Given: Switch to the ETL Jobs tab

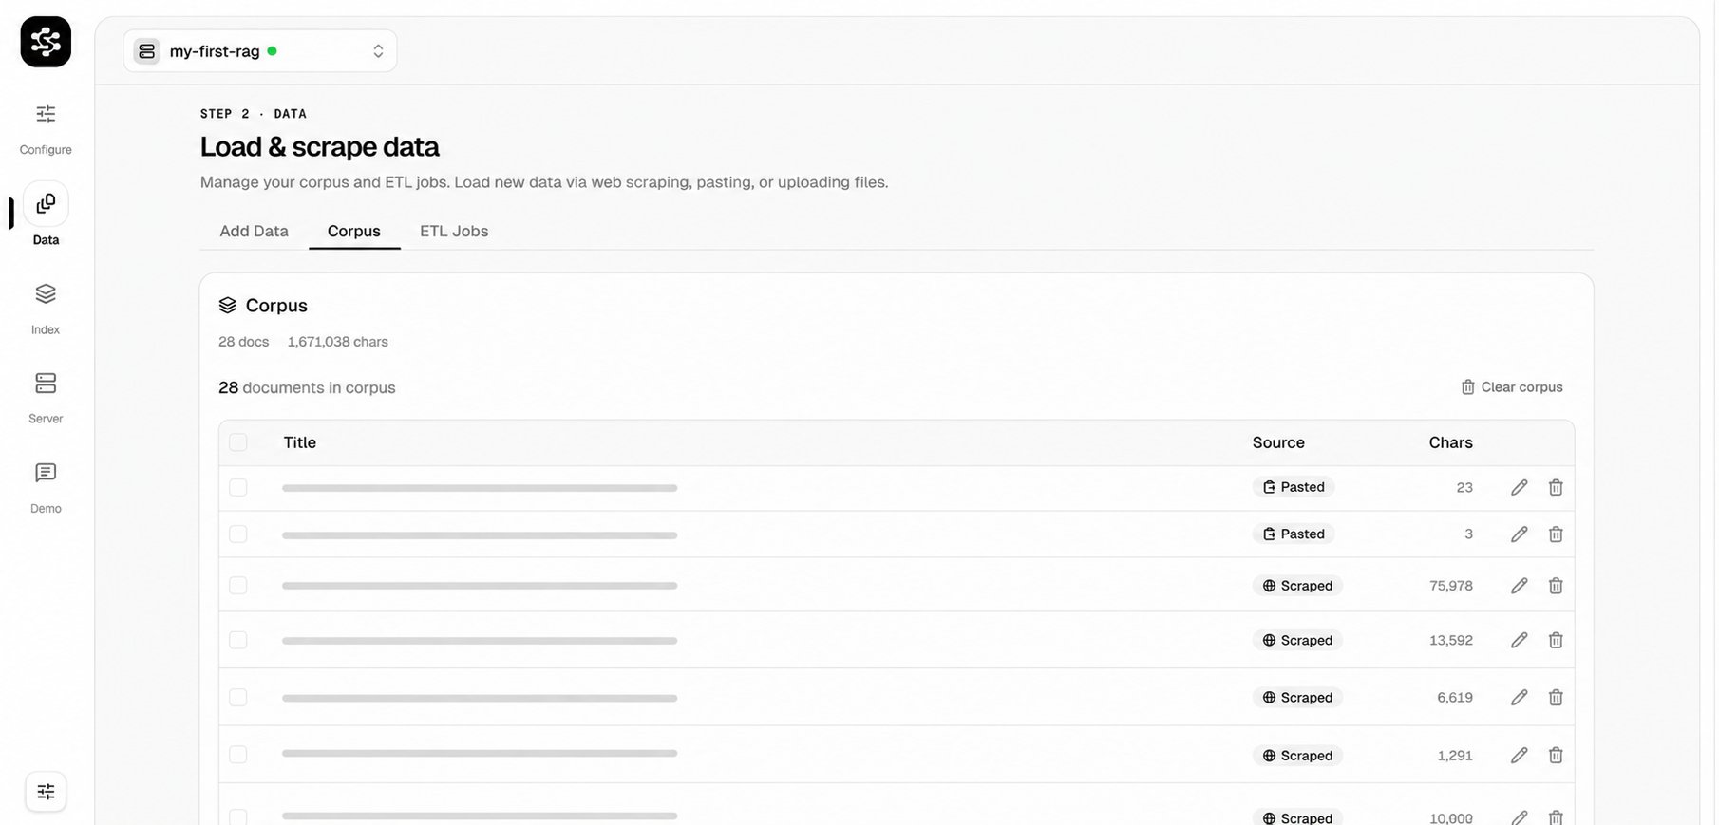Looking at the screenshot, I should coord(454,231).
